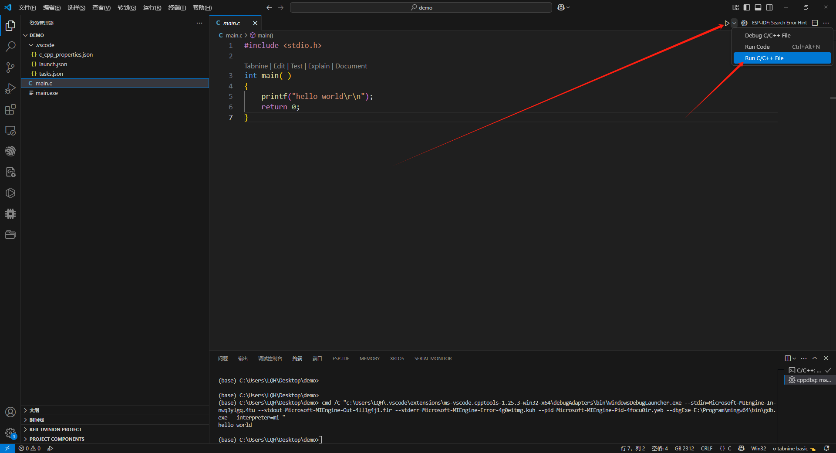The width and height of the screenshot is (836, 453).
Task: Click the demo command search box
Action: (421, 7)
